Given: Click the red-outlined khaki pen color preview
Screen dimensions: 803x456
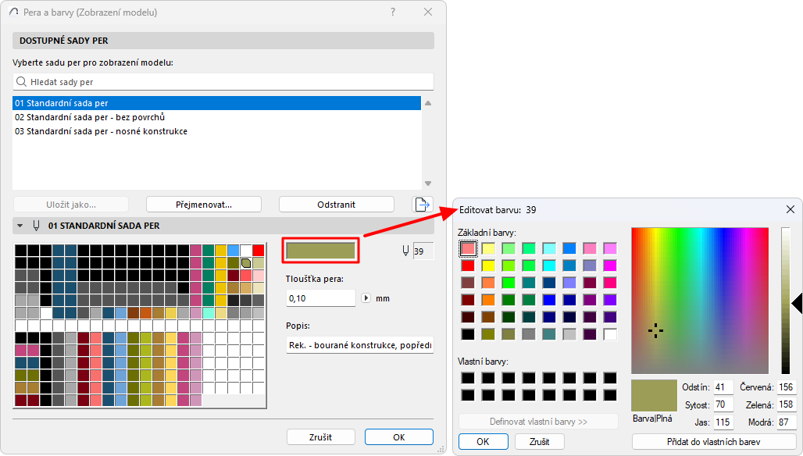Looking at the screenshot, I should [x=320, y=250].
